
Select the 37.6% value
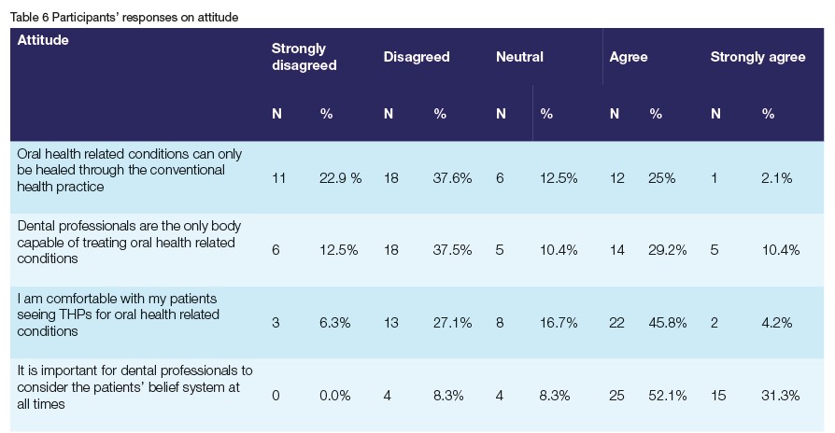pyautogui.click(x=452, y=177)
